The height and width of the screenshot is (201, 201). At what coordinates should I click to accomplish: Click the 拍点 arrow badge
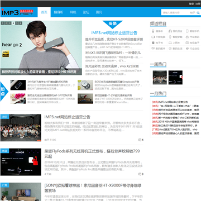[4, 92]
